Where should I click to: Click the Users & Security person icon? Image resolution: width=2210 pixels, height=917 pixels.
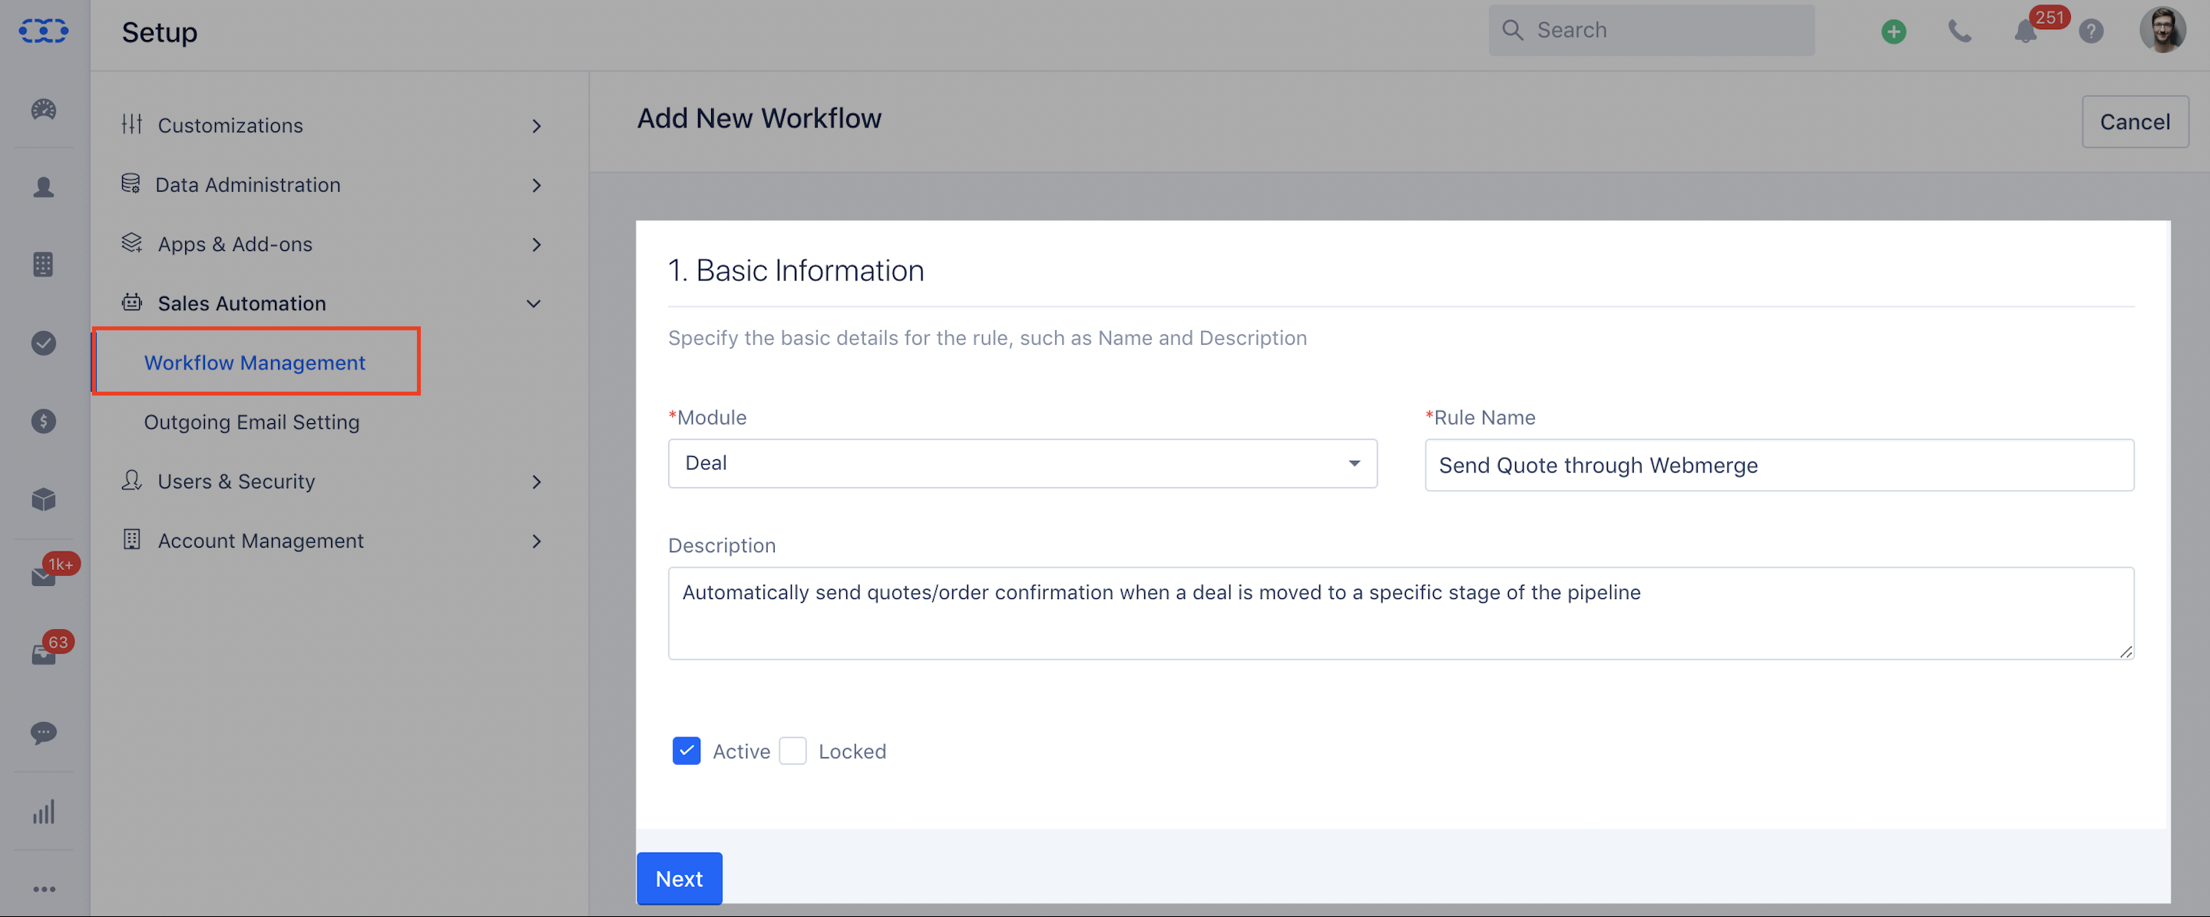click(131, 480)
